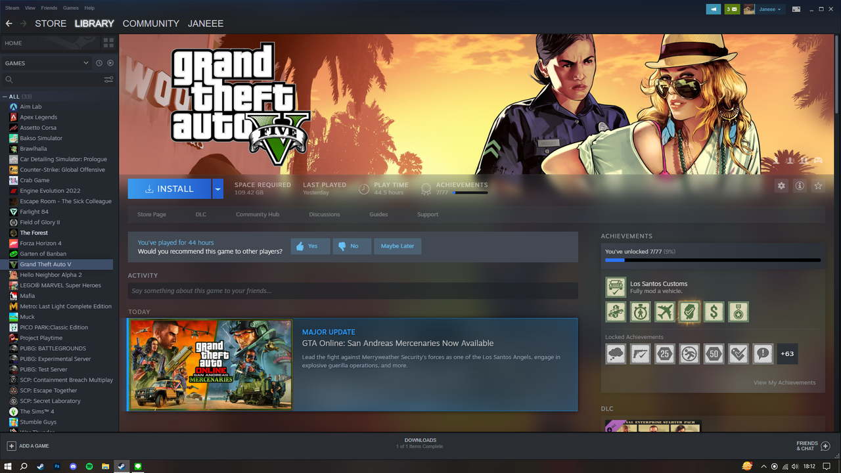Switch to the STORE tab
Screen dimensions: 841x473
[x=51, y=24]
